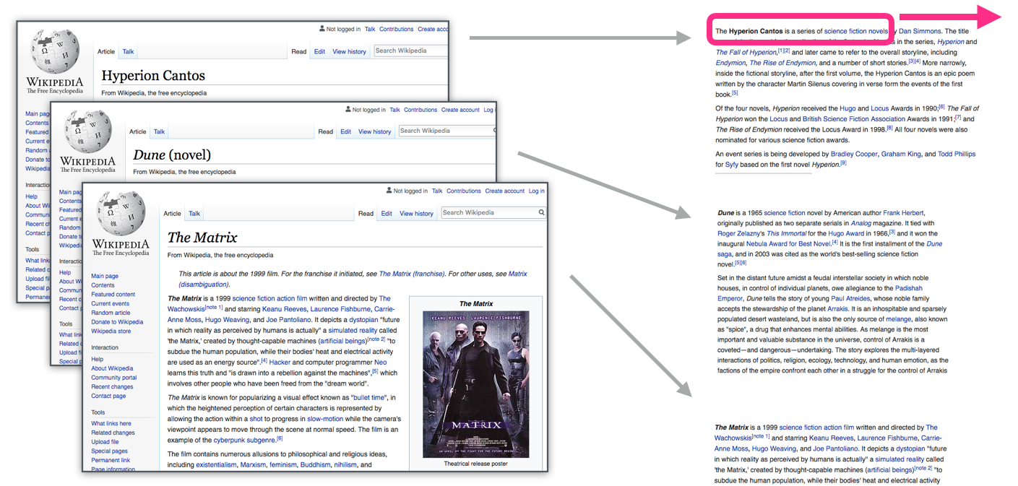This screenshot has width=1018, height=486.
Task: Click the Wikipedia globe logo on The Matrix page
Action: pos(121,214)
